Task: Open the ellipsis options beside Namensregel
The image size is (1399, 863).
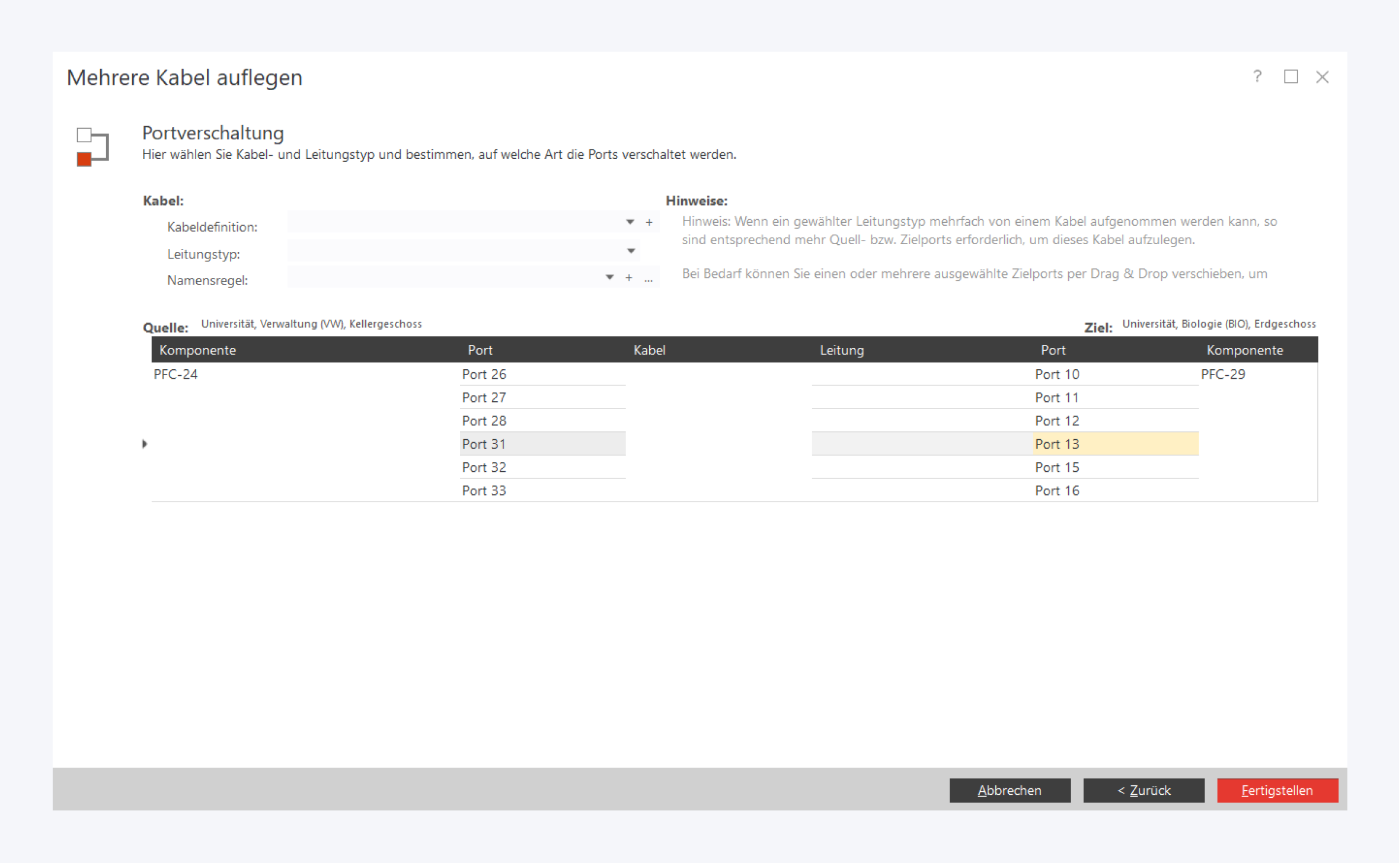Action: point(649,279)
